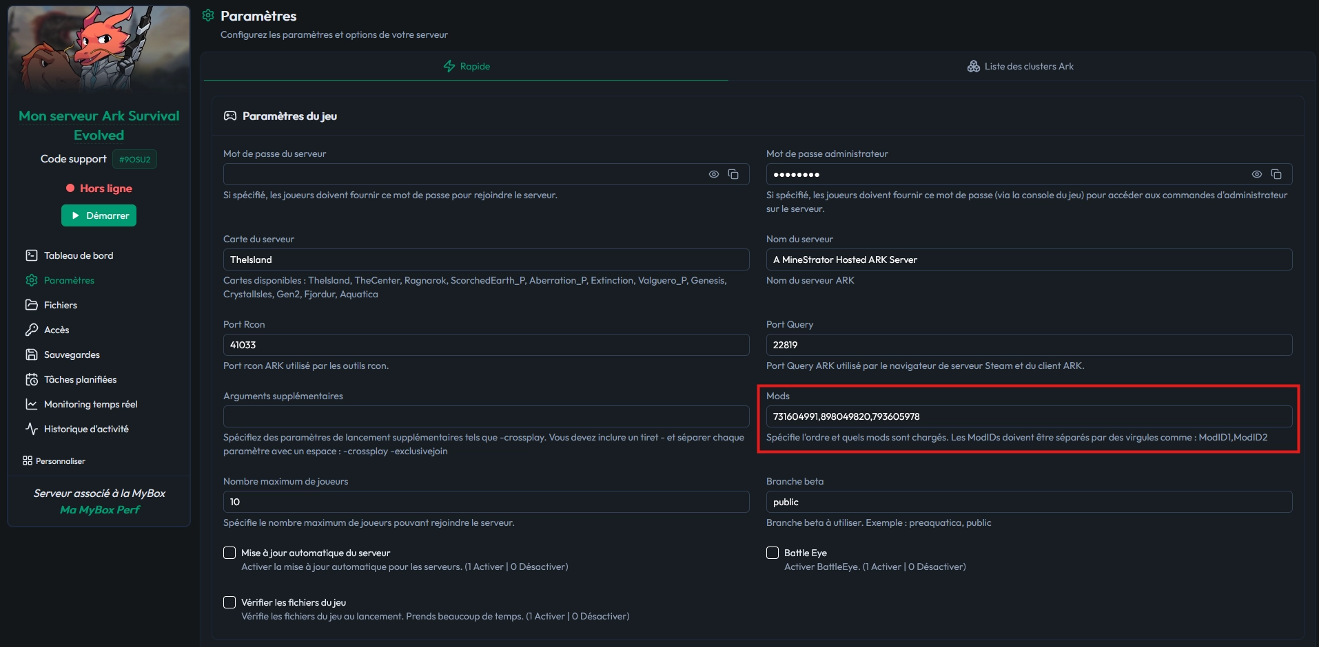Enable Mise à jour automatique checkbox

(229, 553)
